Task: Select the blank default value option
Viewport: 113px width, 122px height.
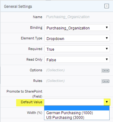Action: click(77, 108)
